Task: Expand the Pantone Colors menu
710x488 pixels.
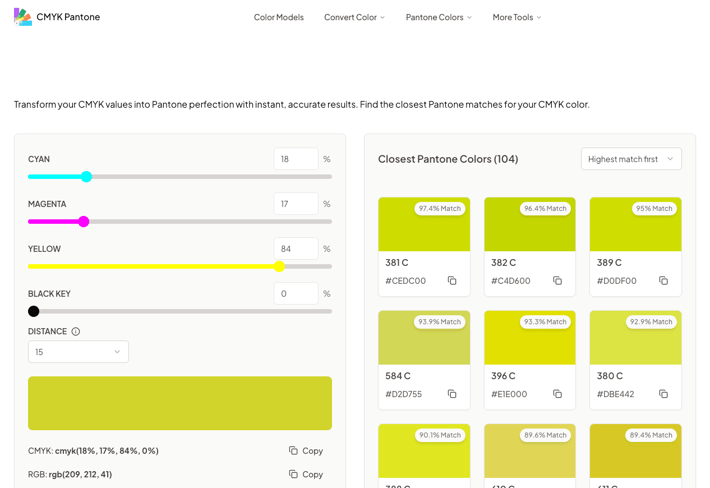Action: pos(439,17)
